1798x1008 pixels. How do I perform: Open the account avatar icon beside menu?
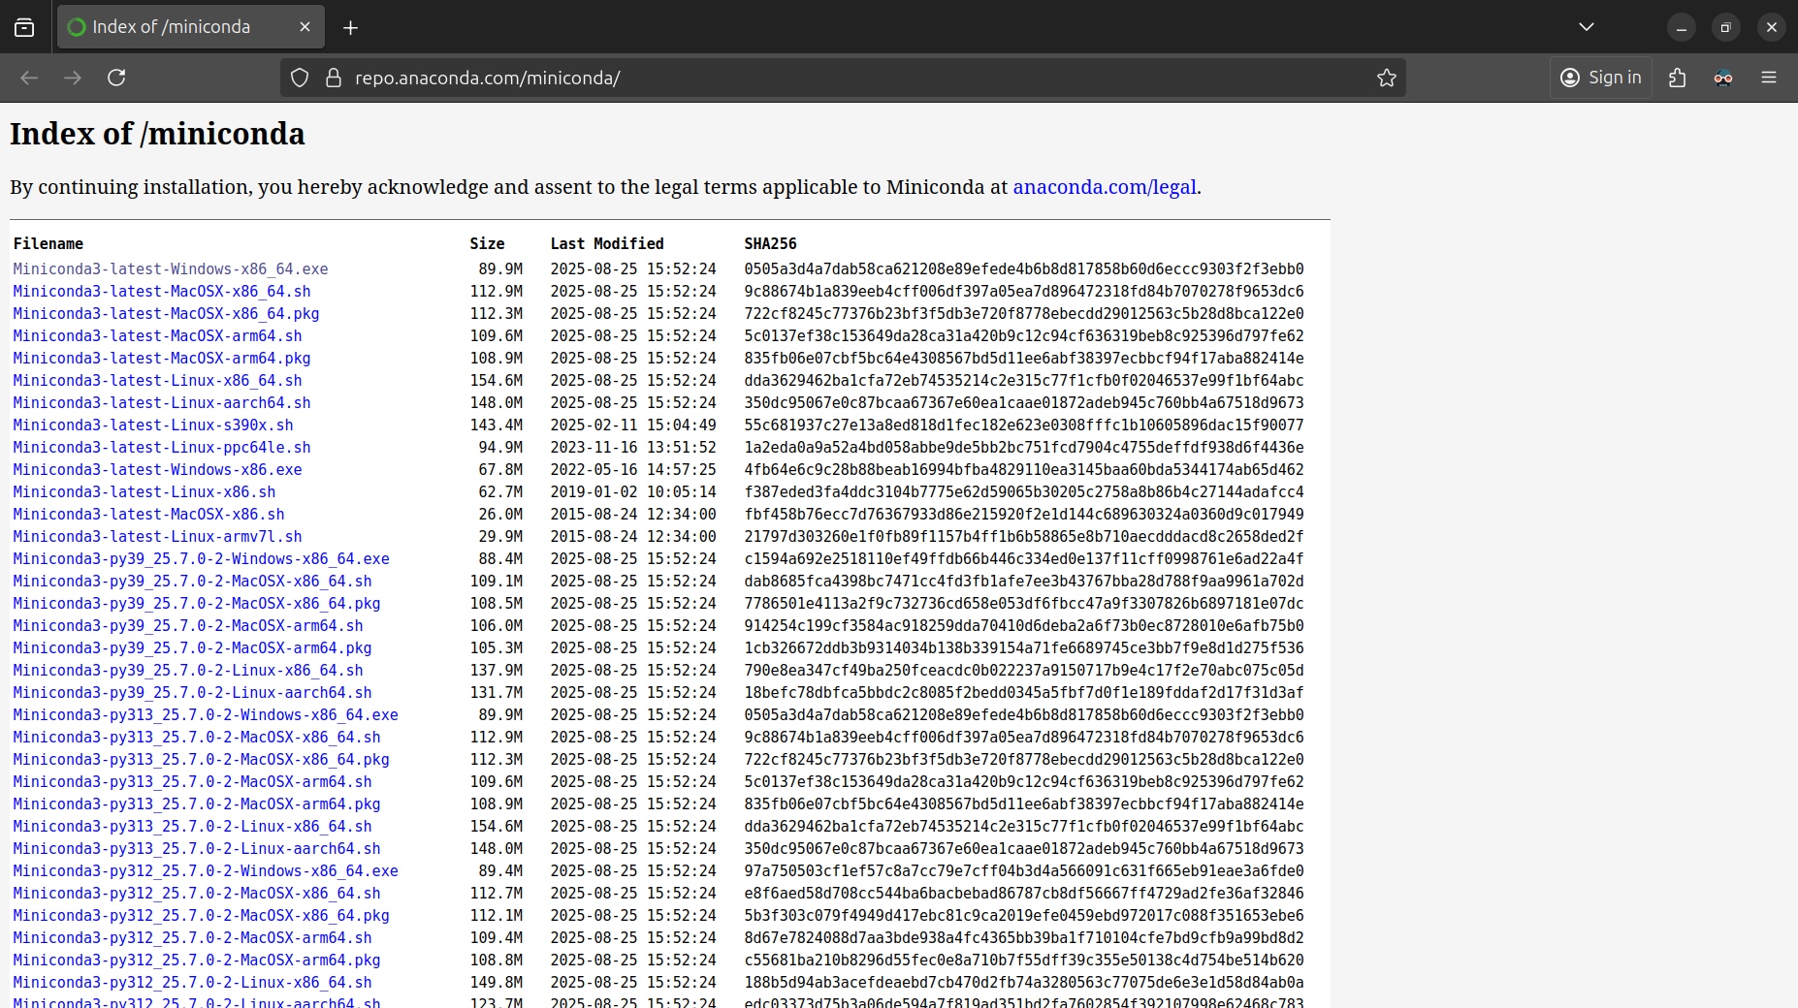(x=1723, y=78)
